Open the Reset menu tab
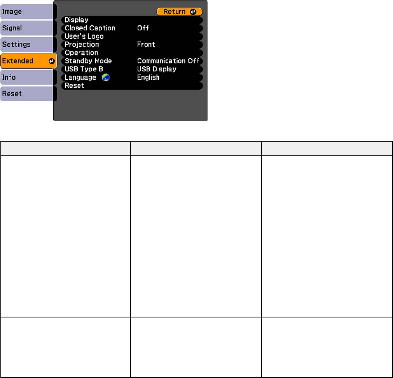The image size is (393, 378). click(26, 94)
